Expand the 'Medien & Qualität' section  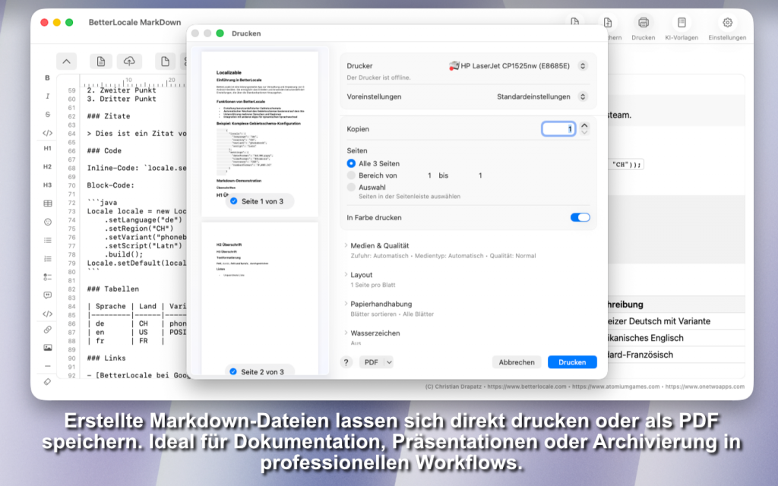coord(380,246)
